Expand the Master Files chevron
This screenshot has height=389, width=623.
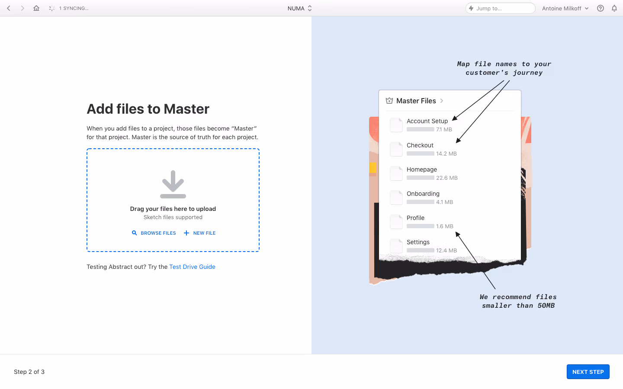(x=442, y=101)
